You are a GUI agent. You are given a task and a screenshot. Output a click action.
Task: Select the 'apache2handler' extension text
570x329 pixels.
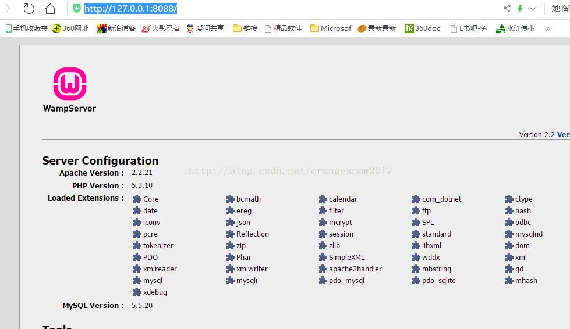pyautogui.click(x=355, y=269)
